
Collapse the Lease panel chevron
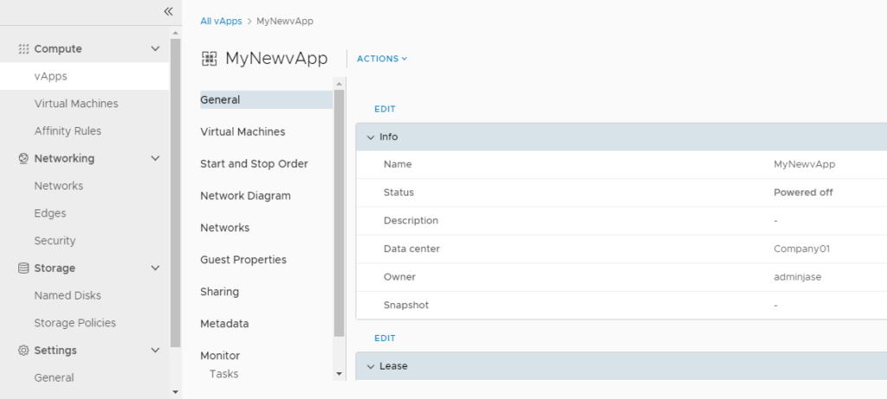click(x=371, y=366)
